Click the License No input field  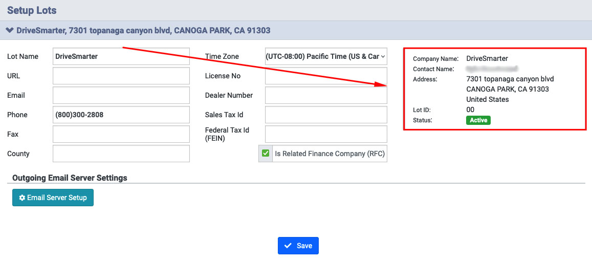pos(326,76)
